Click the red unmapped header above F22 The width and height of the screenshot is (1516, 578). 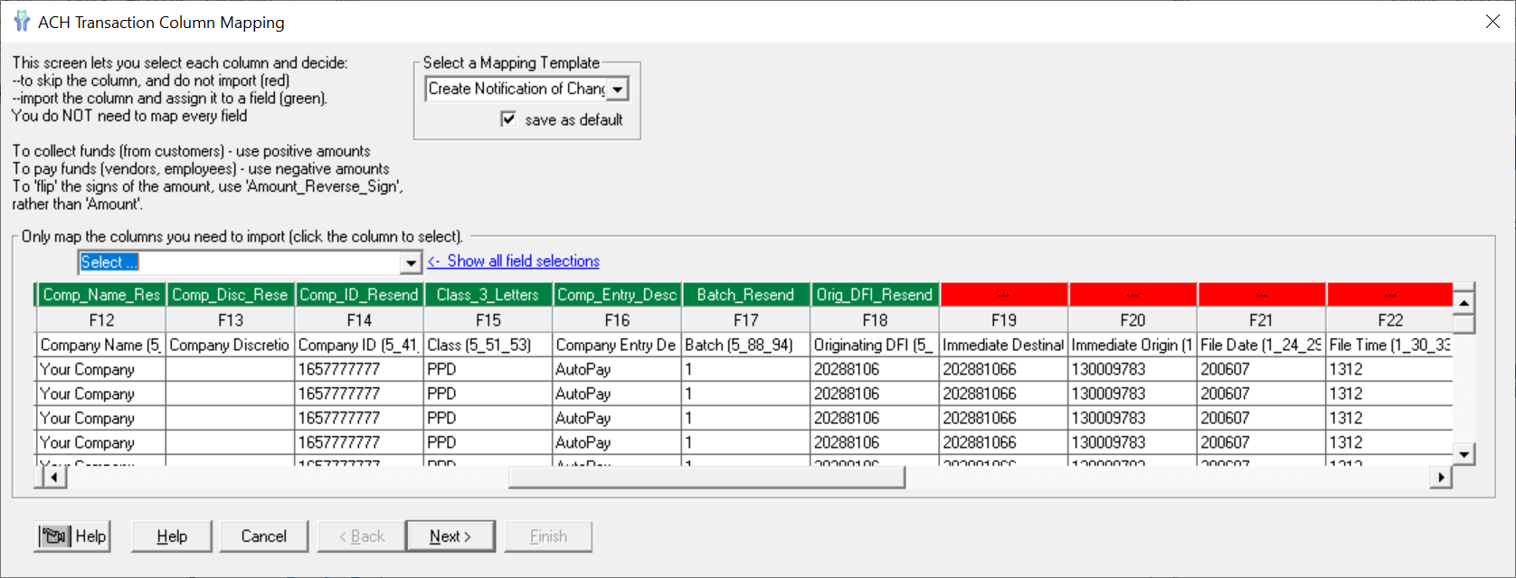[x=1389, y=295]
